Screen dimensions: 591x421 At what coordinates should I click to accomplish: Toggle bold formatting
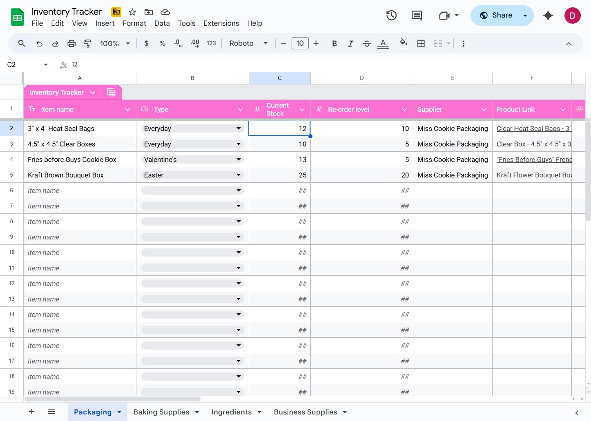pyautogui.click(x=334, y=44)
